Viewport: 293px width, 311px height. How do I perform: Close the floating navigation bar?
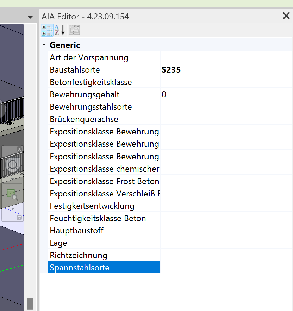coord(19,149)
